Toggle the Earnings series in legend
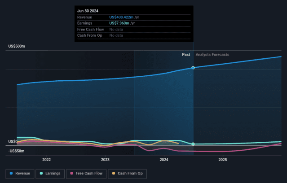Viewport: 287px width, 183px height. coord(50,173)
